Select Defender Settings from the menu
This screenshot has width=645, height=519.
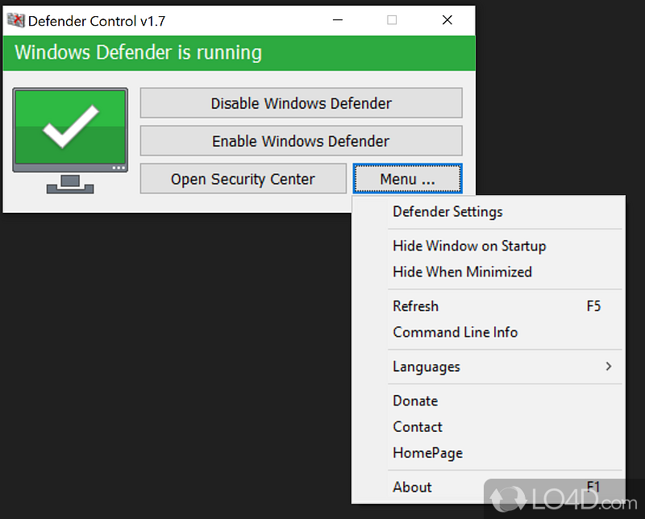[x=447, y=212]
